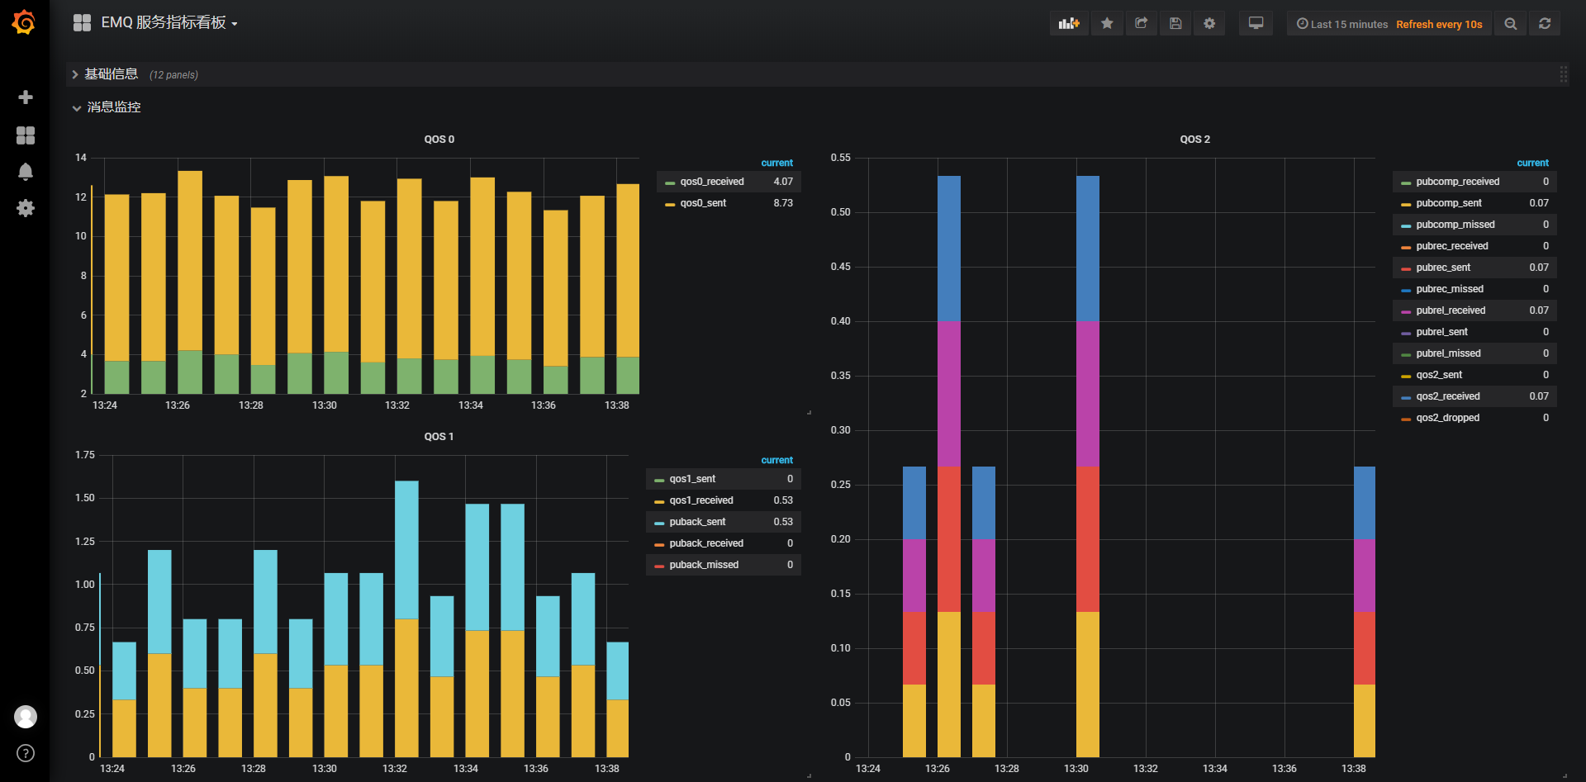
Task: Click the Share dashboard icon
Action: point(1142,23)
